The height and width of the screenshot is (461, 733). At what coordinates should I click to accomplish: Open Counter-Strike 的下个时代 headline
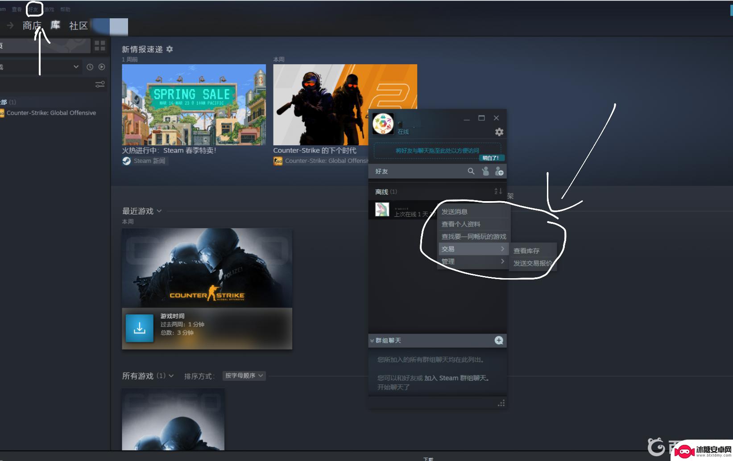315,151
